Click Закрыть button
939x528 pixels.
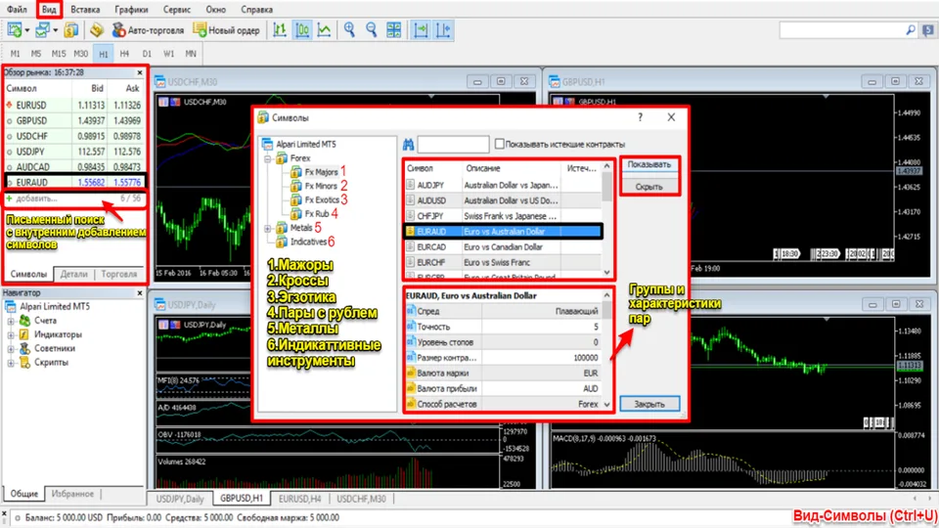click(x=649, y=404)
